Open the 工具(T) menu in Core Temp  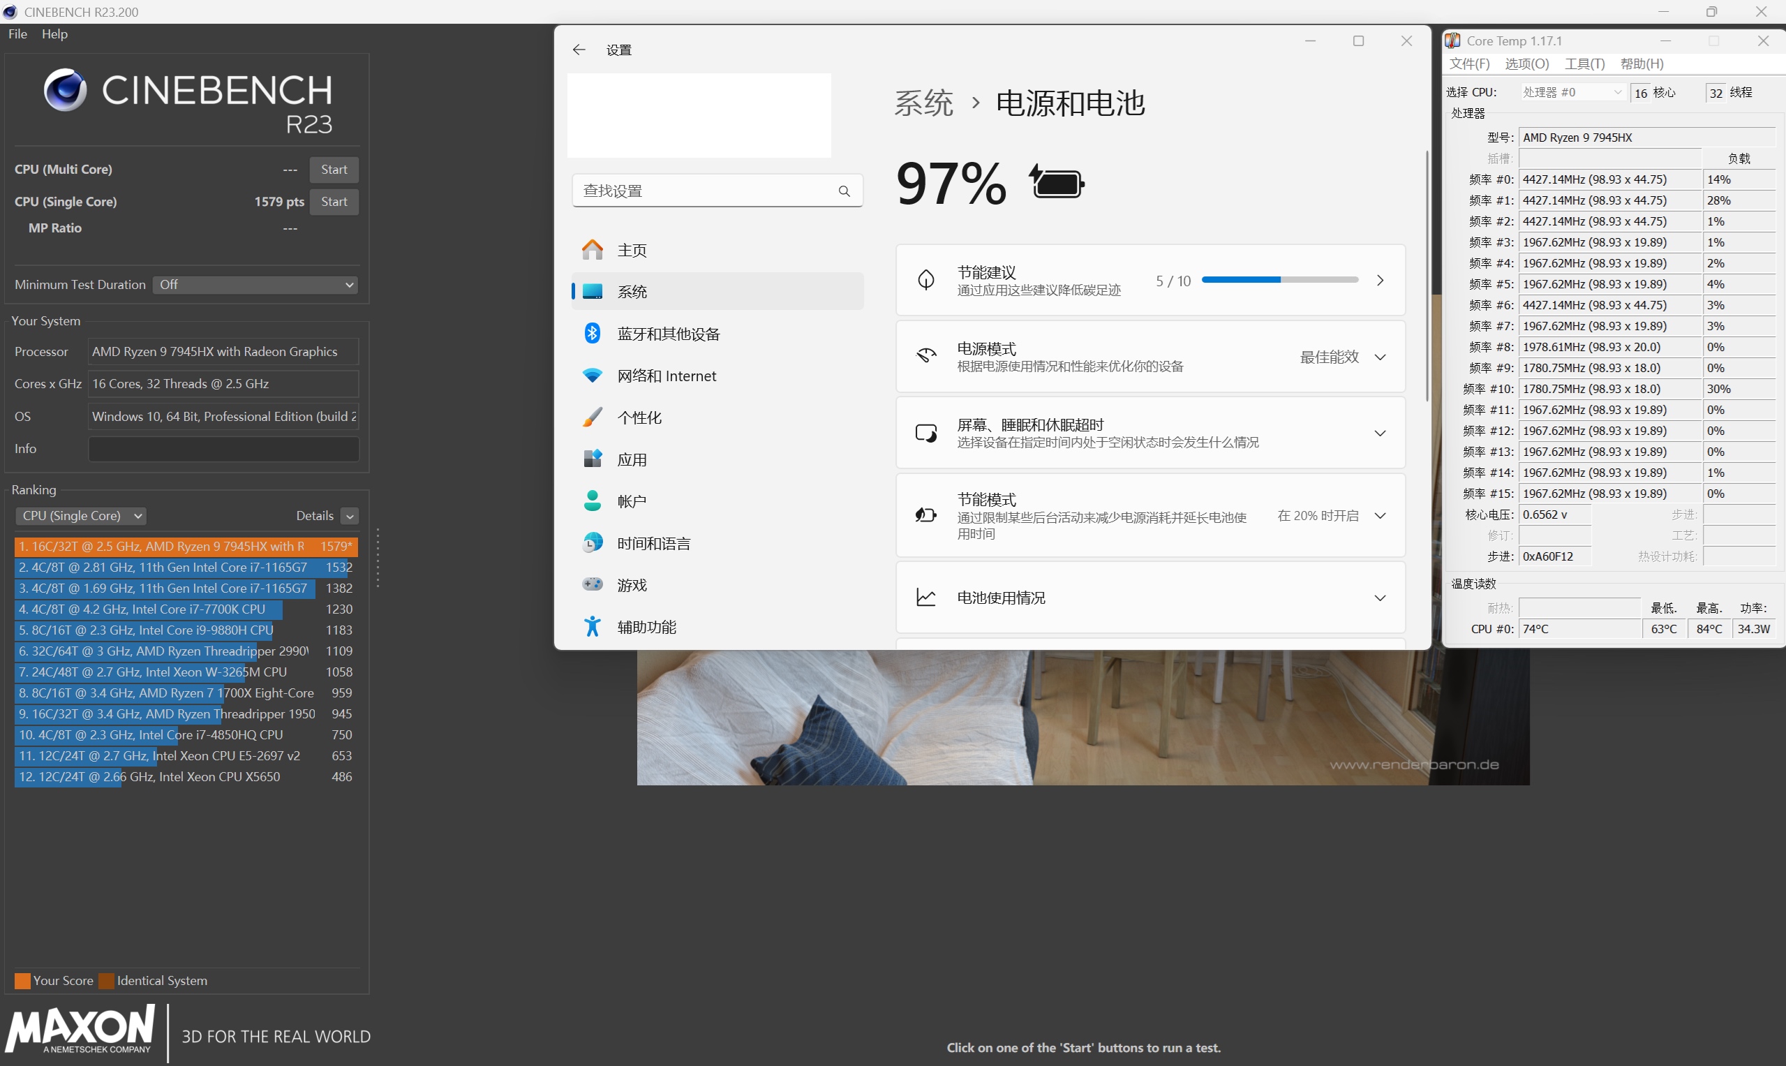click(x=1584, y=64)
